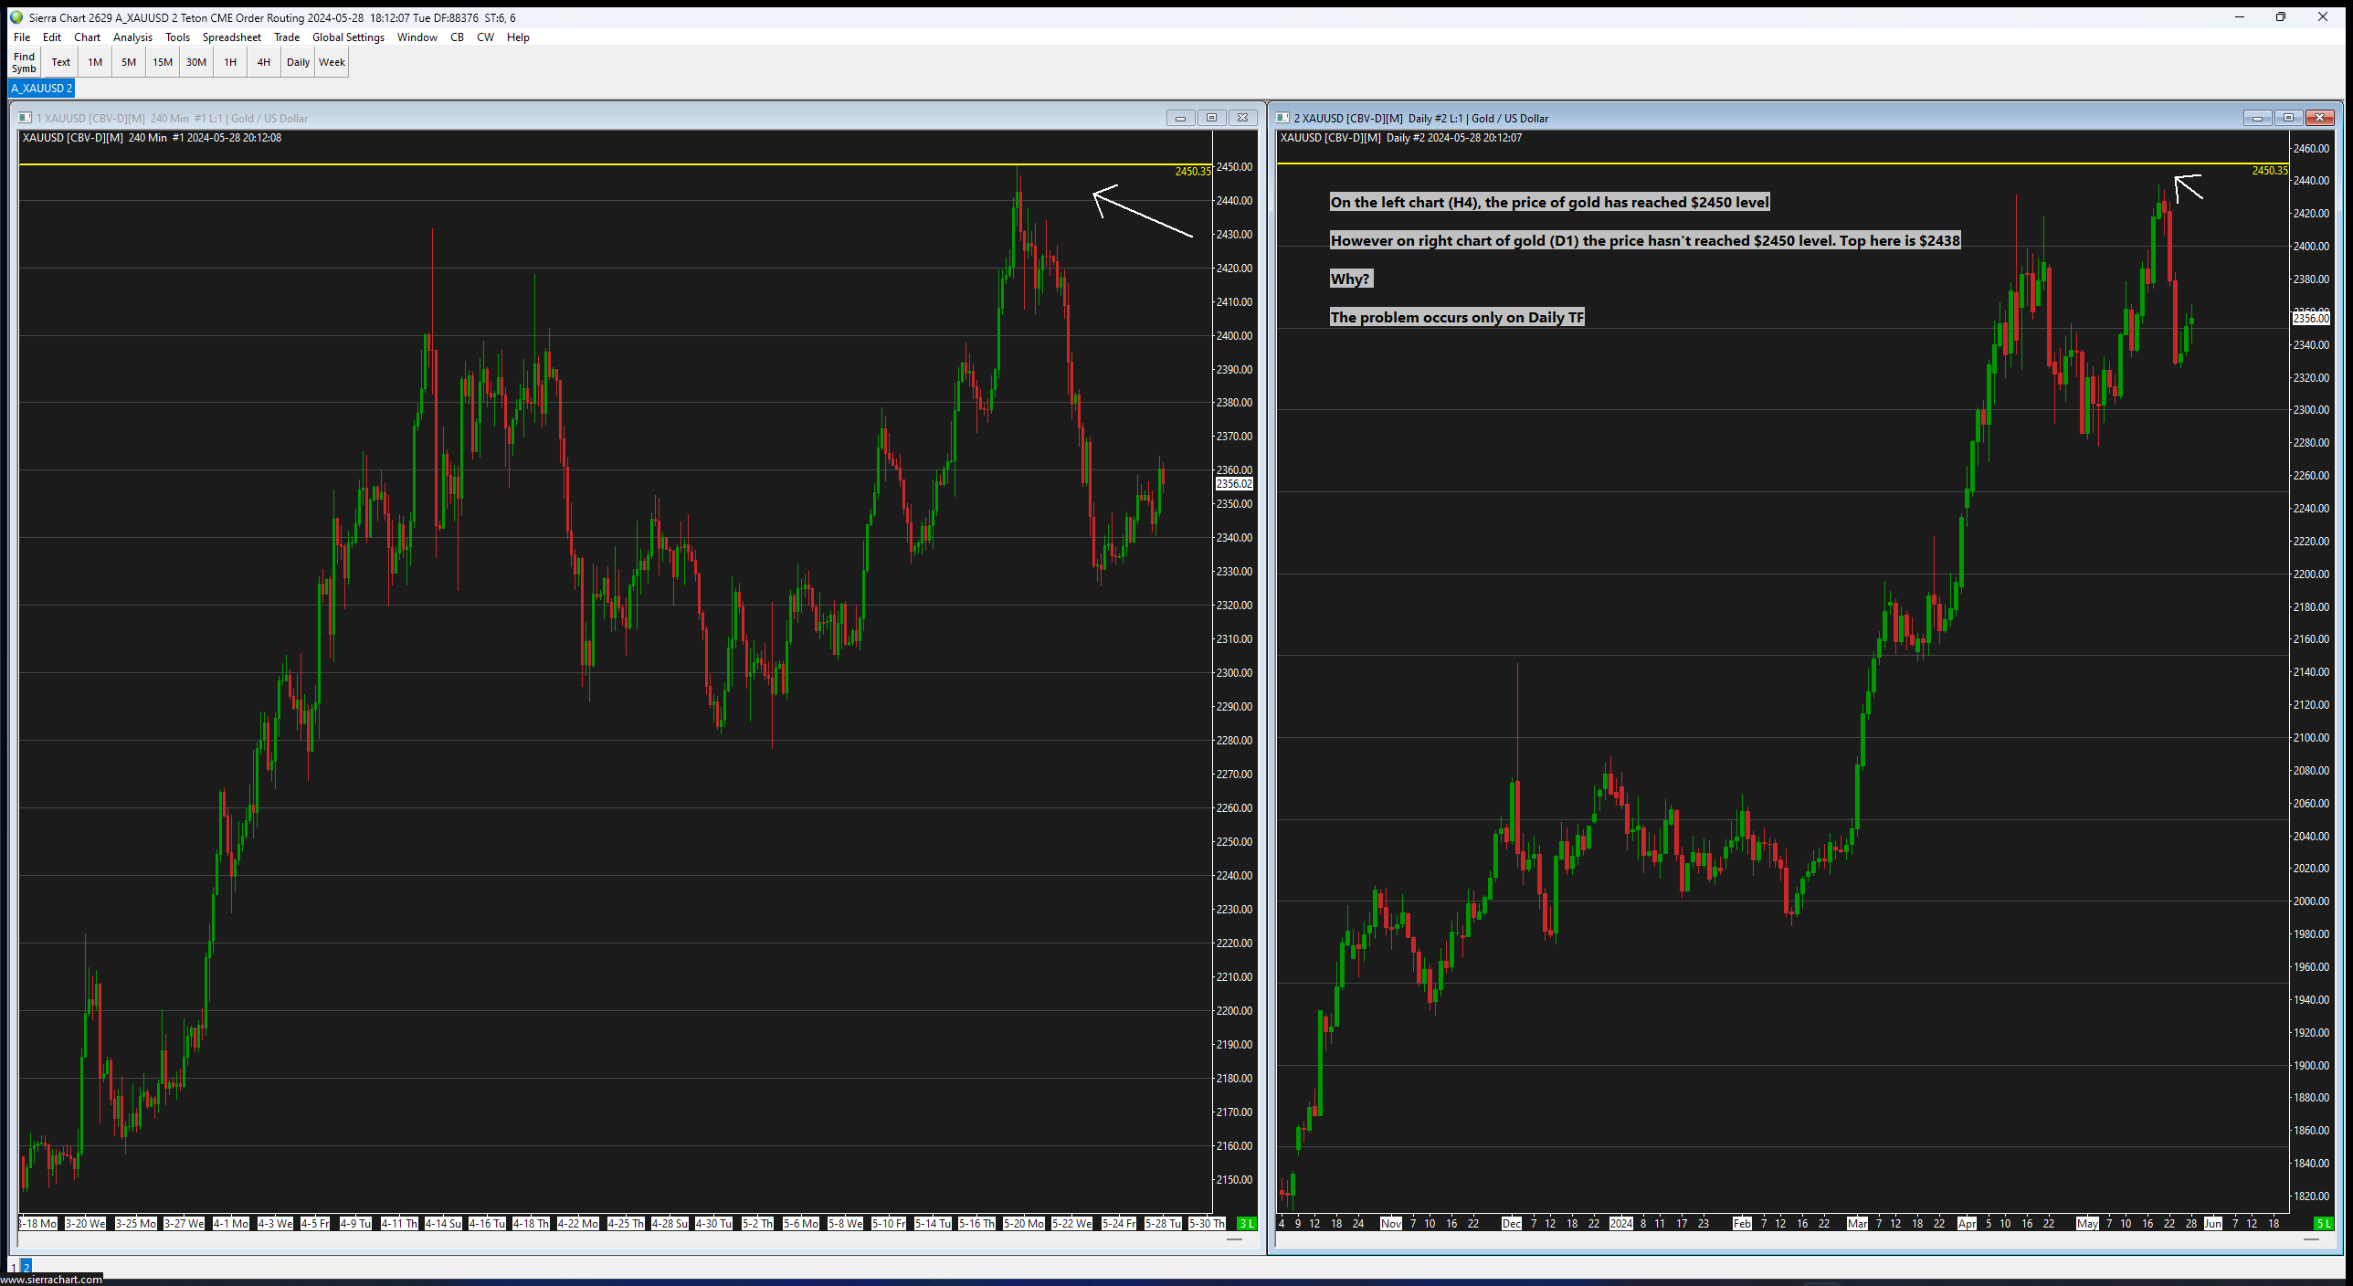2353x1286 pixels.
Task: Maximize the 240 Min chart window
Action: (1211, 118)
